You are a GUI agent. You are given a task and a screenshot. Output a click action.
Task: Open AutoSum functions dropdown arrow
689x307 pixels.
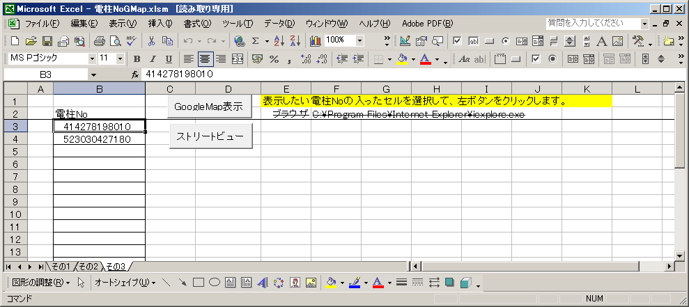point(266,41)
